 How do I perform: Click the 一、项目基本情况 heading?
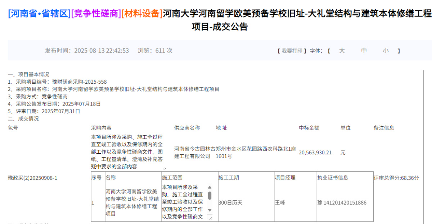click(28, 75)
